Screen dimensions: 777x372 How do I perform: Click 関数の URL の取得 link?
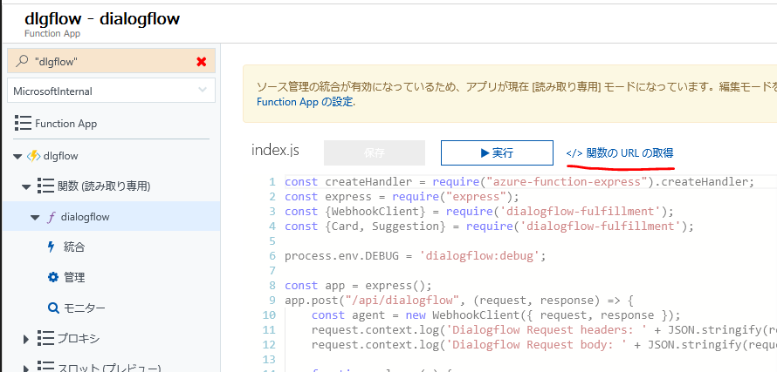[x=620, y=152]
